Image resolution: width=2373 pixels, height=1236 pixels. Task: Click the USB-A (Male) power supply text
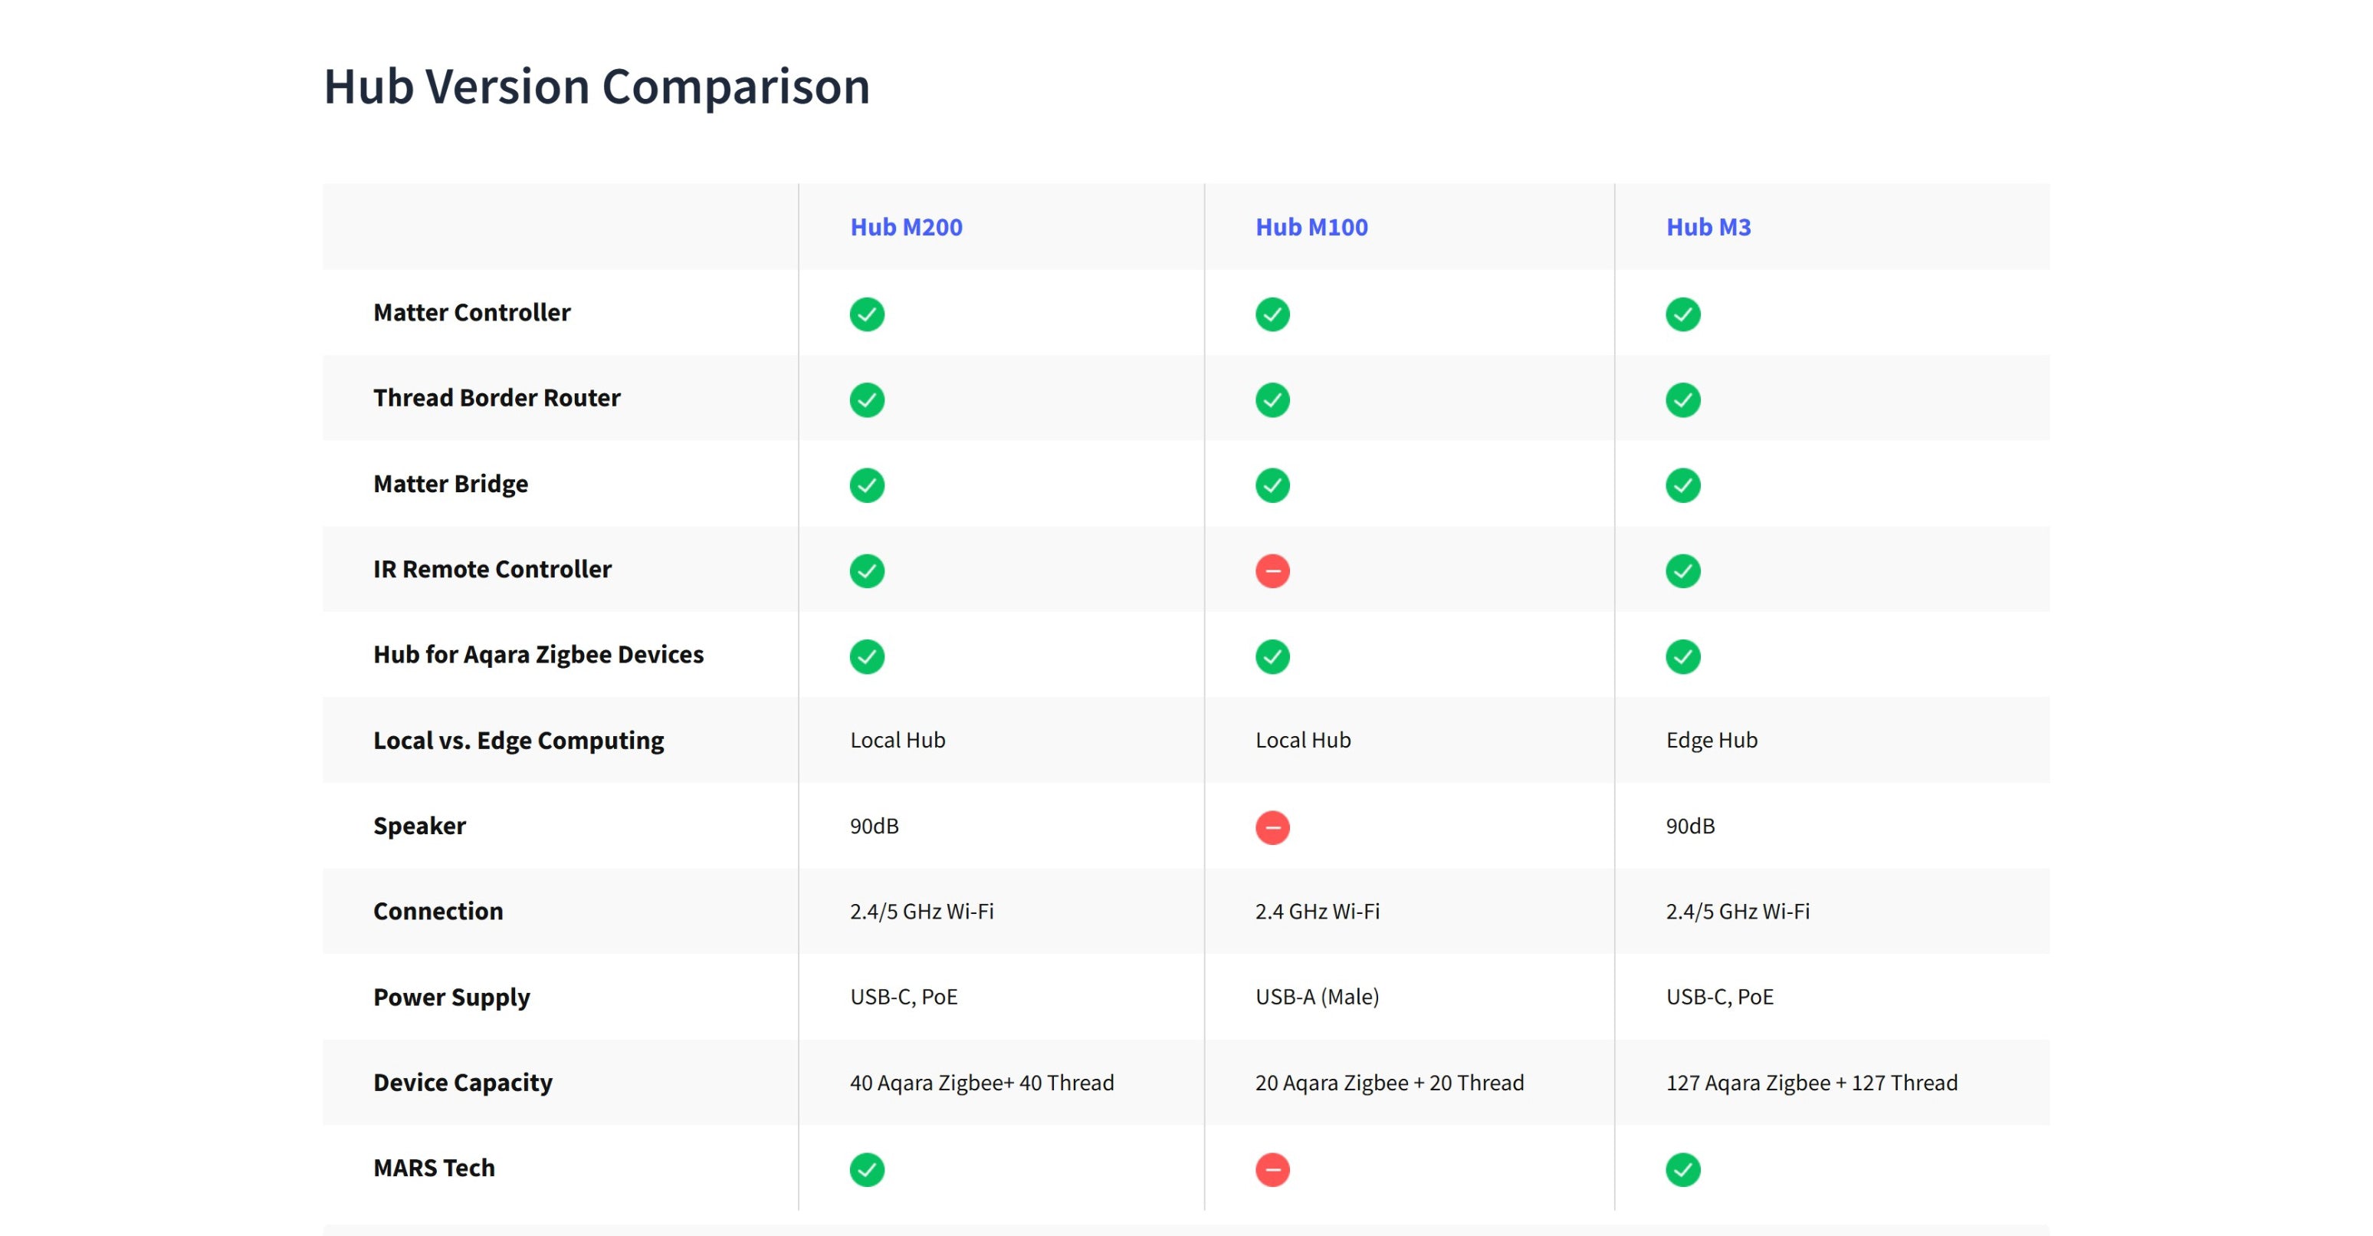click(x=1316, y=998)
